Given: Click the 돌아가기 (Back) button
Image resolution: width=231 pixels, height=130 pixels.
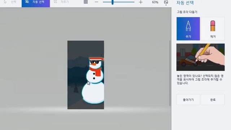Looking at the screenshot, I should pos(188,100).
